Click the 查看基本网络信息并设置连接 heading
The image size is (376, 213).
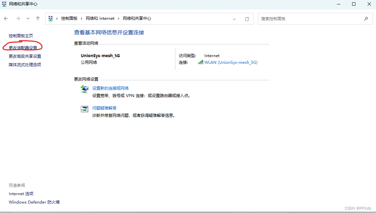click(x=109, y=33)
